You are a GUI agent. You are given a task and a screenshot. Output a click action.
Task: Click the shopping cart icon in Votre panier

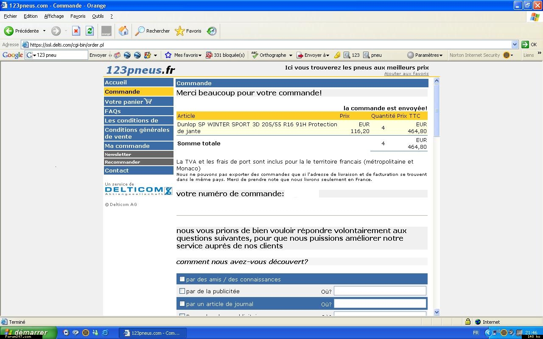pos(148,101)
